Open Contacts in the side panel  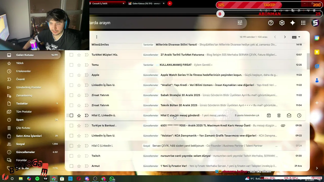point(317,80)
